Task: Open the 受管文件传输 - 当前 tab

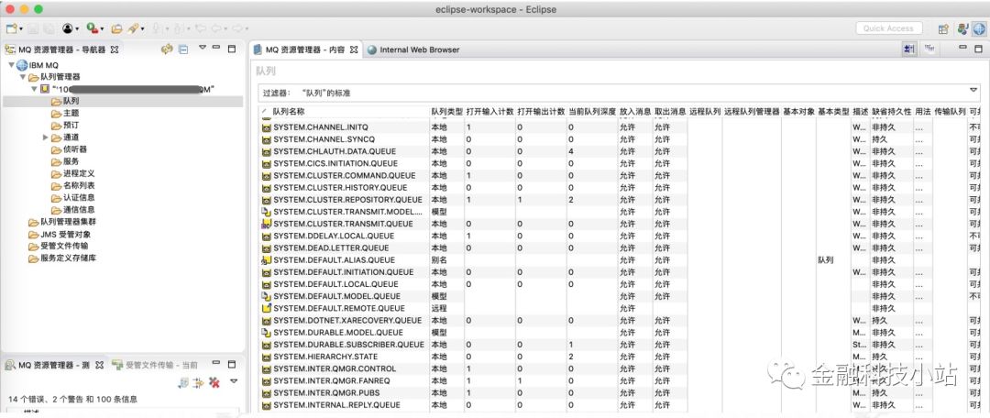Action: 155,365
